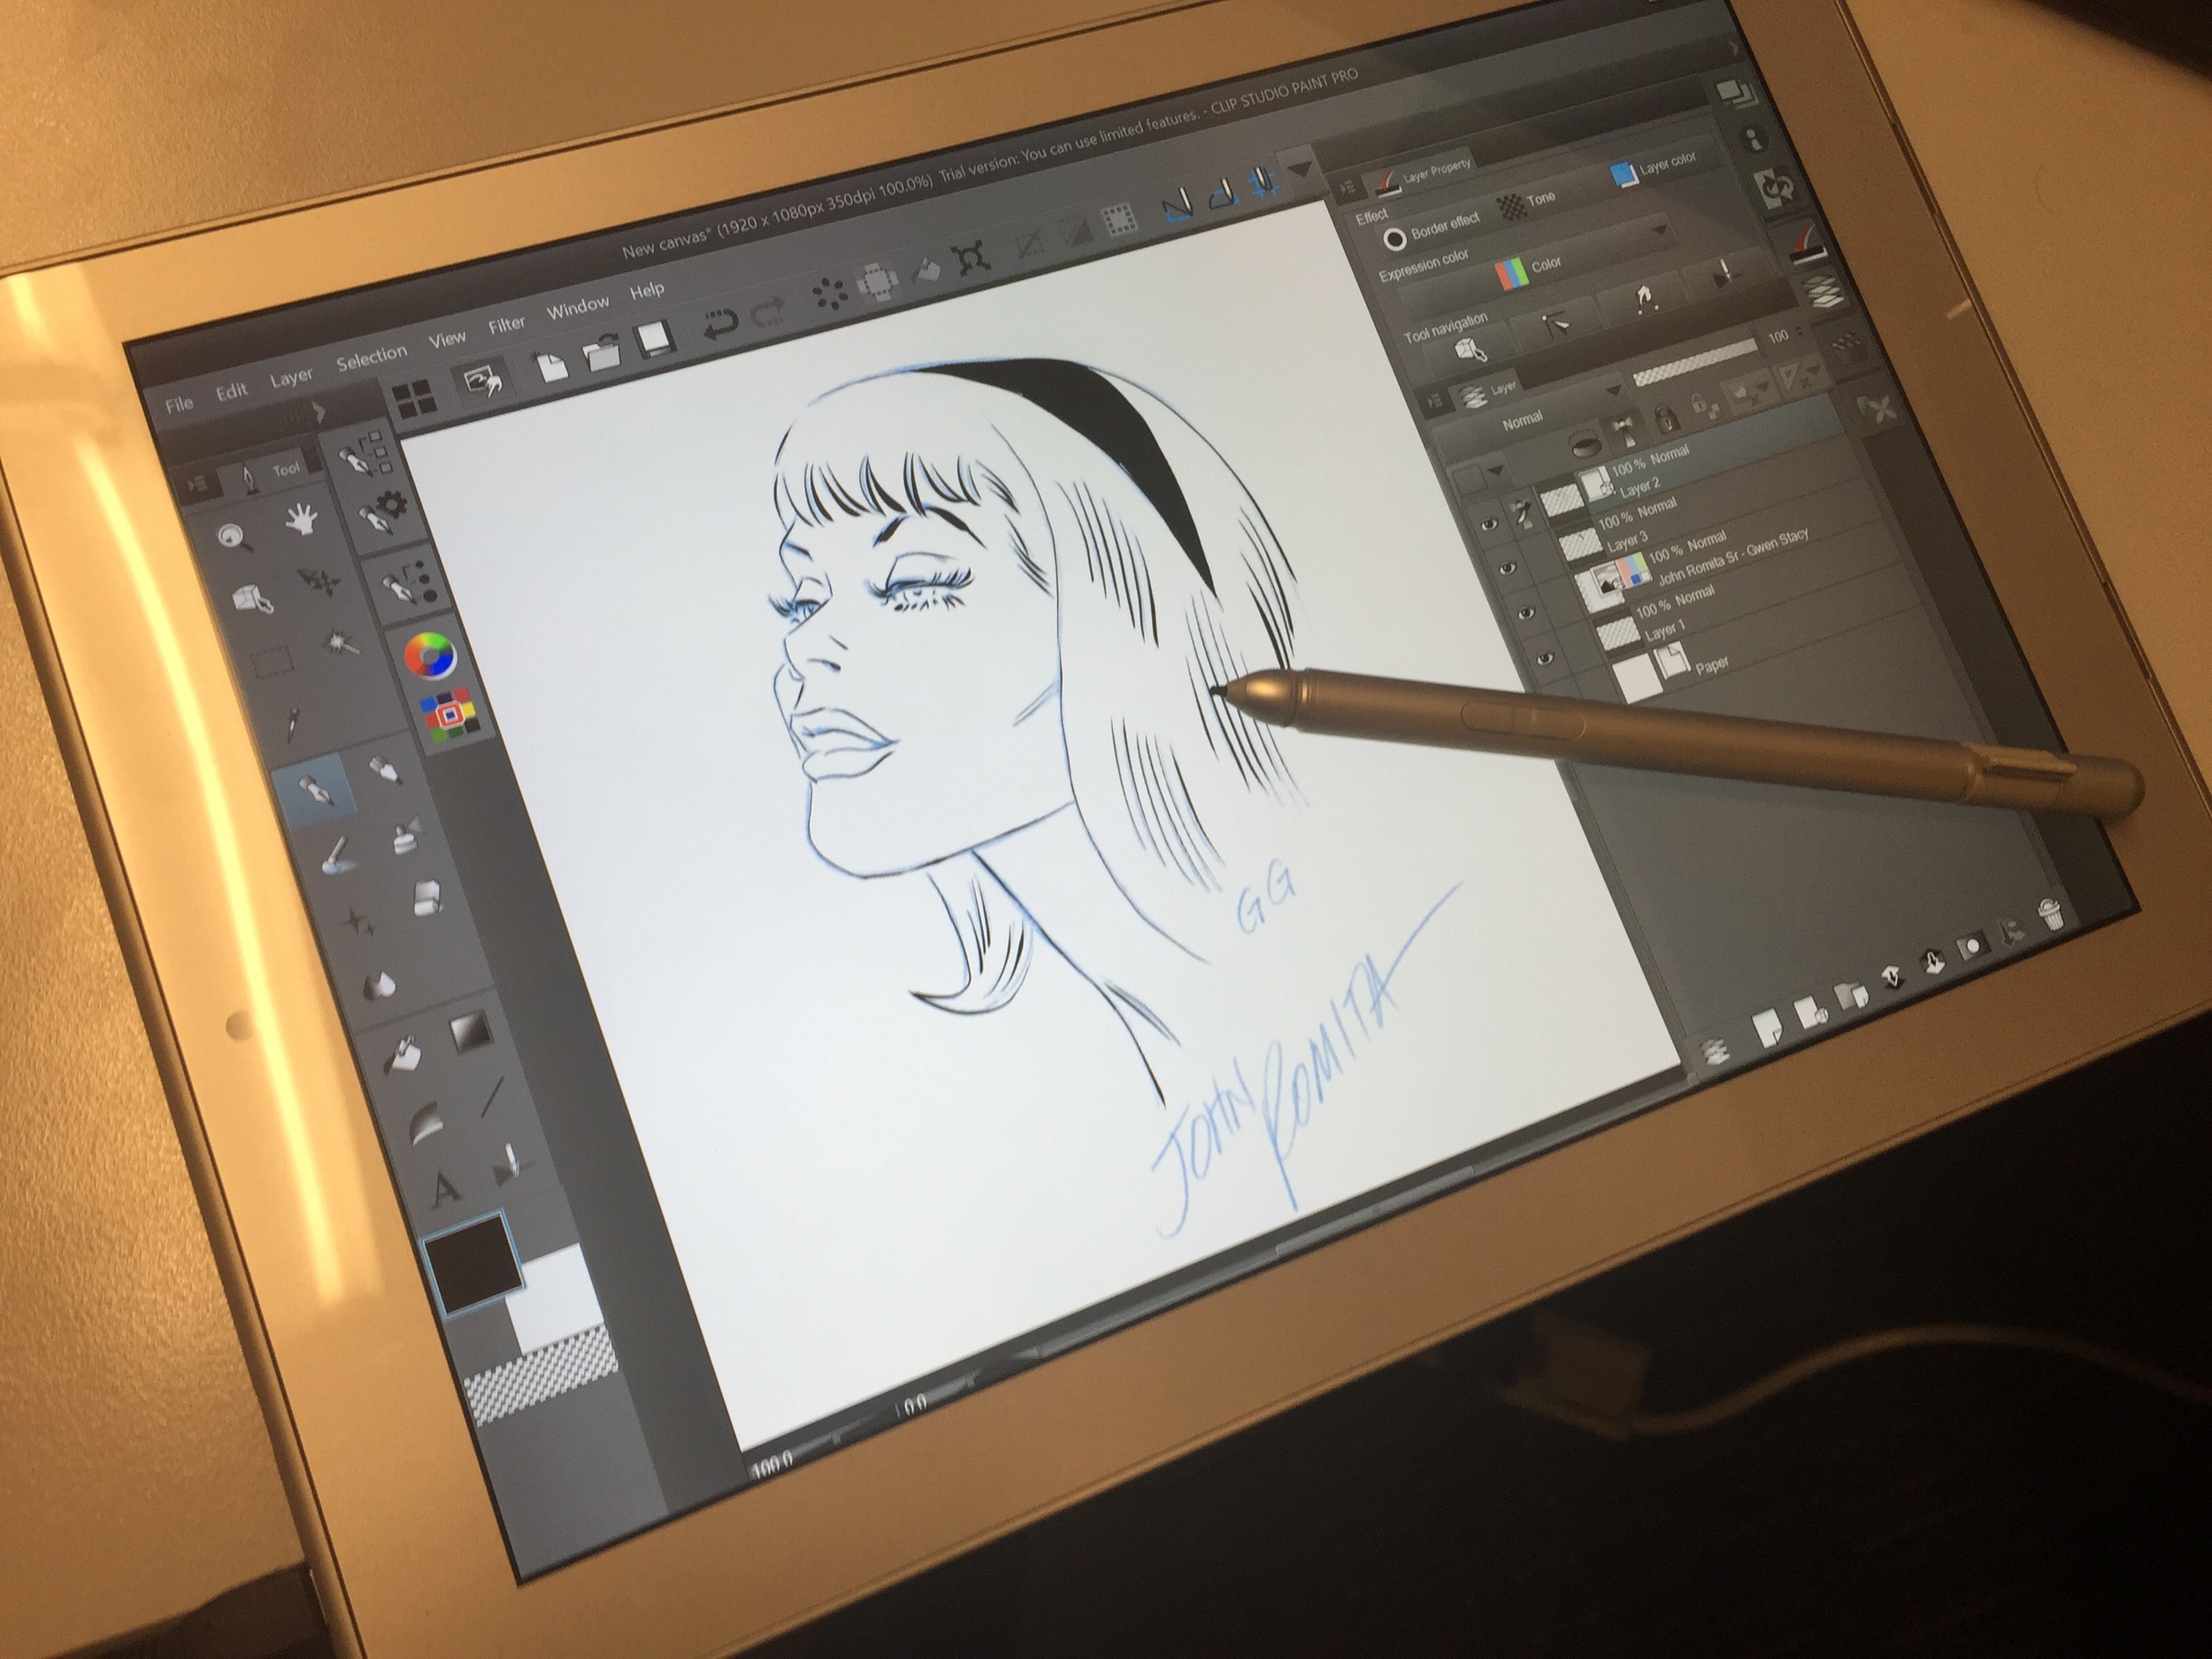Open the Layer palette menu

1434,400
